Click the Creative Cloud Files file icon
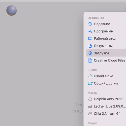The width and height of the screenshot is (126, 126). (90, 60)
